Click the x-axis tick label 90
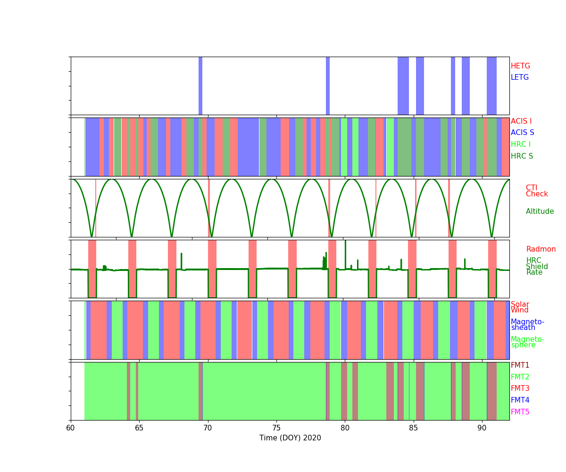The image size is (566, 472). pyautogui.click(x=482, y=428)
